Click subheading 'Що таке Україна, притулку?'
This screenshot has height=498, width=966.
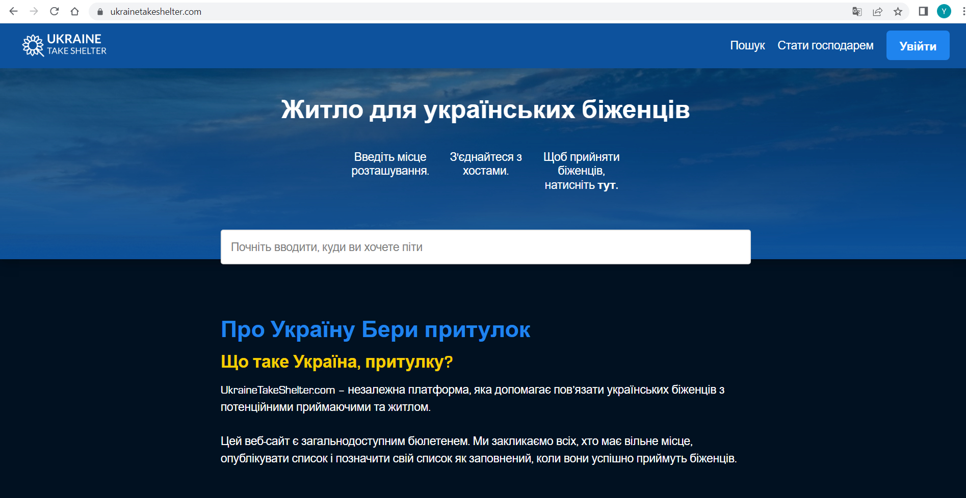click(x=337, y=362)
